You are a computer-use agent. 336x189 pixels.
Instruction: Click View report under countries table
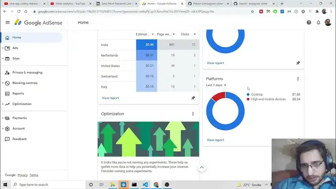tap(110, 98)
